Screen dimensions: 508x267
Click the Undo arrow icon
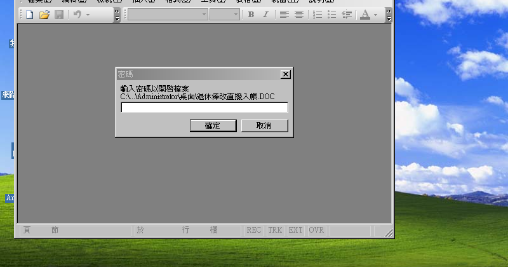77,15
